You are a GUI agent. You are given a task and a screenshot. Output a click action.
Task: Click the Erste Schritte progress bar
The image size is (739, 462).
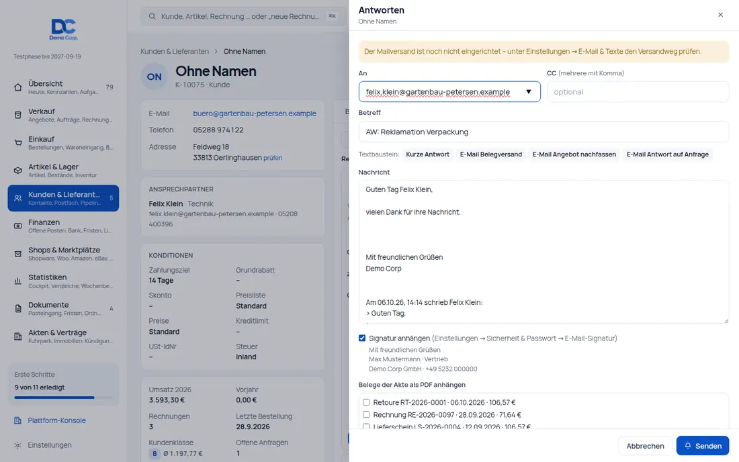[x=63, y=398]
